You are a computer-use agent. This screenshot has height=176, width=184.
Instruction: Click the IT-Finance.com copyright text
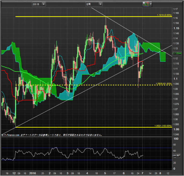[x=10, y=135]
